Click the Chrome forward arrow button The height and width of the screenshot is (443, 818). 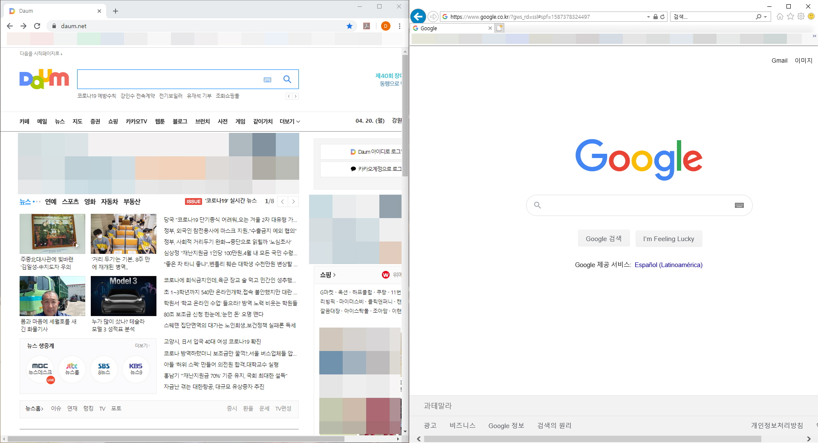click(x=23, y=26)
